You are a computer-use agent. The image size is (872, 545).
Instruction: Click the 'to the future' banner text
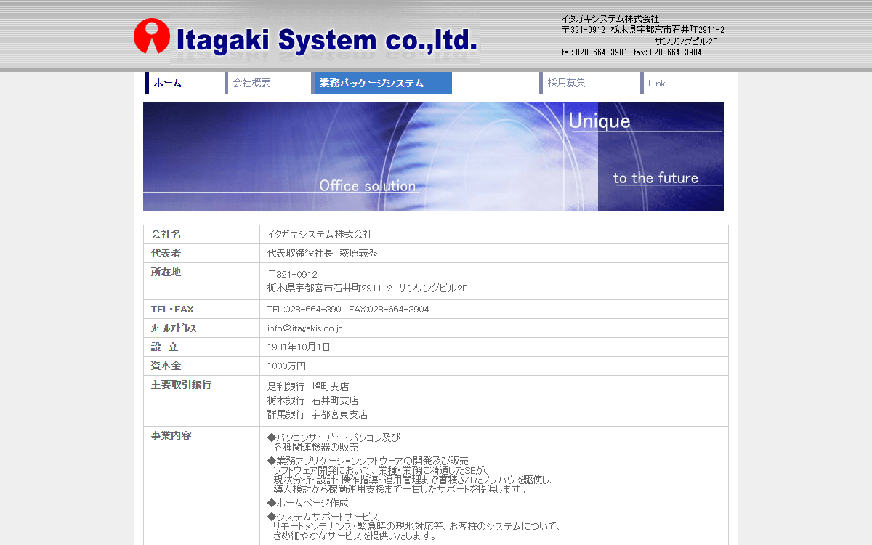[x=655, y=178]
